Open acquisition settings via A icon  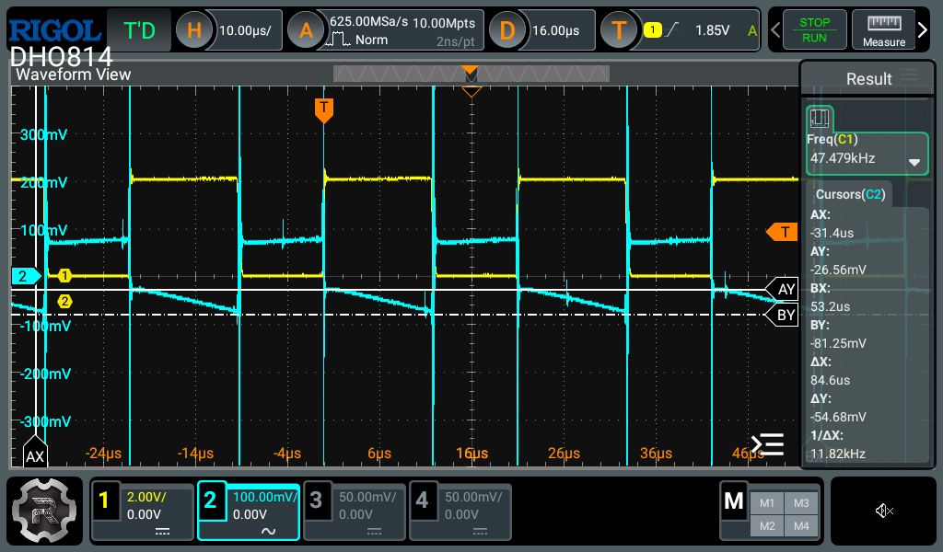coord(306,30)
